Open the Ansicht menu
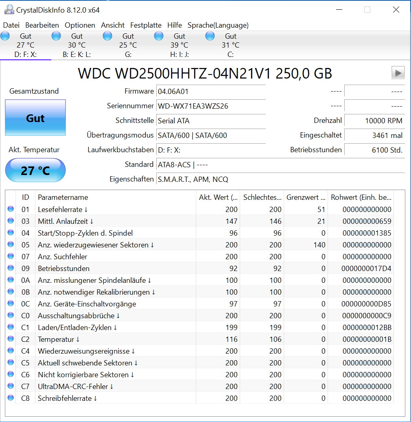This screenshot has width=411, height=422. tap(113, 25)
